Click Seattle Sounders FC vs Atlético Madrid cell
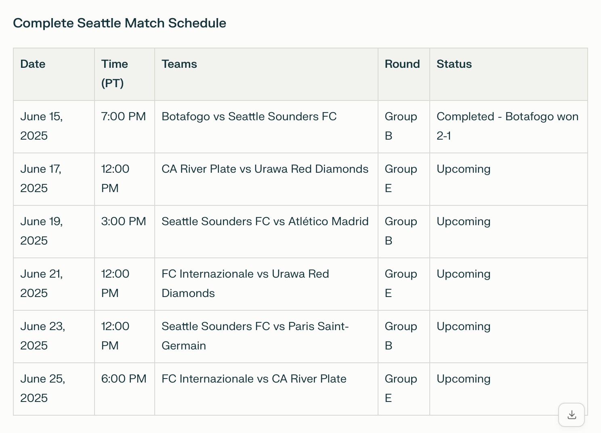601x433 pixels. click(265, 222)
